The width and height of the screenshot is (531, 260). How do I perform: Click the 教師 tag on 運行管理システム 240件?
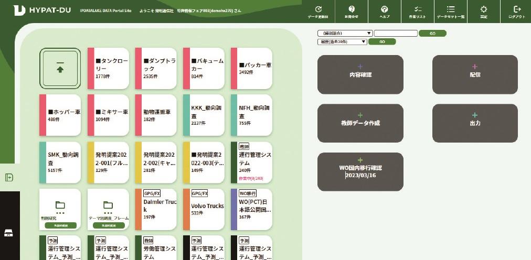[244, 147]
